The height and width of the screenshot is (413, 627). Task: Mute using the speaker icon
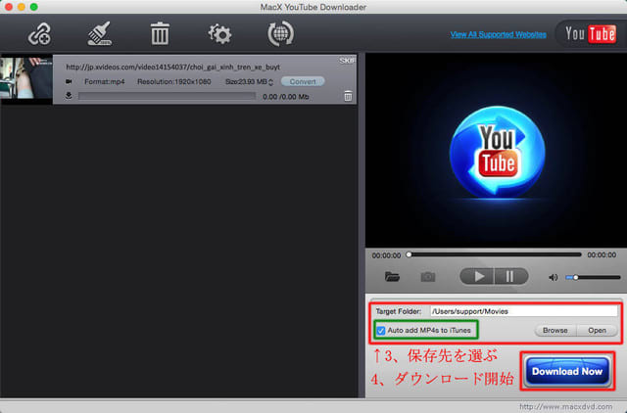[x=553, y=277]
